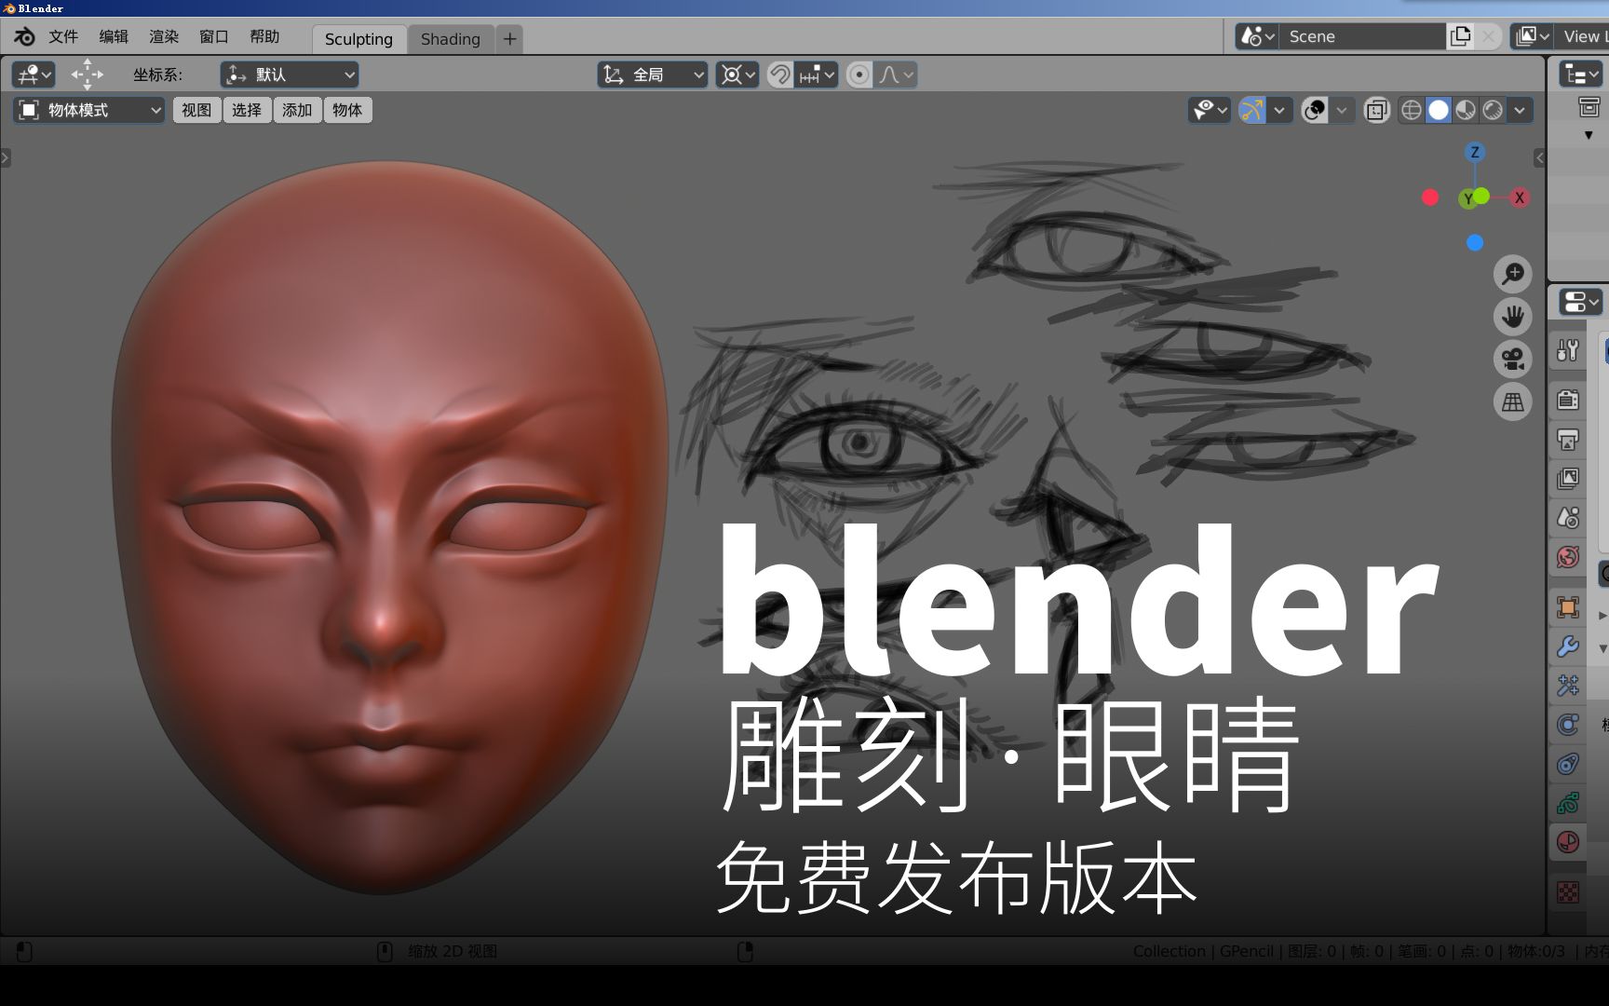Open the 3D viewport editor type dropdown
Viewport: 1609px width, 1006px height.
[34, 75]
